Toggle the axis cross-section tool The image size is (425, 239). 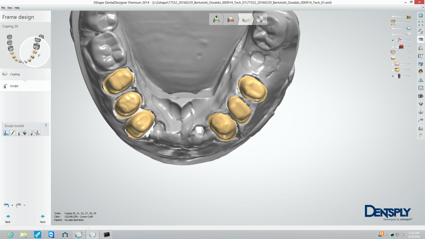(x=421, y=112)
